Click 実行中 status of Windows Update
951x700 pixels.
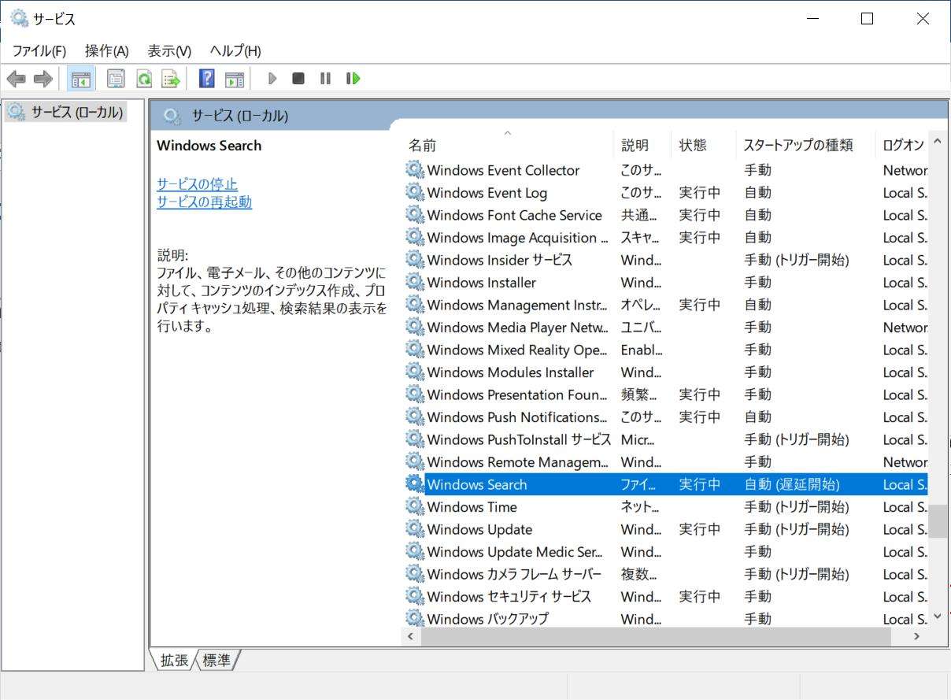700,529
